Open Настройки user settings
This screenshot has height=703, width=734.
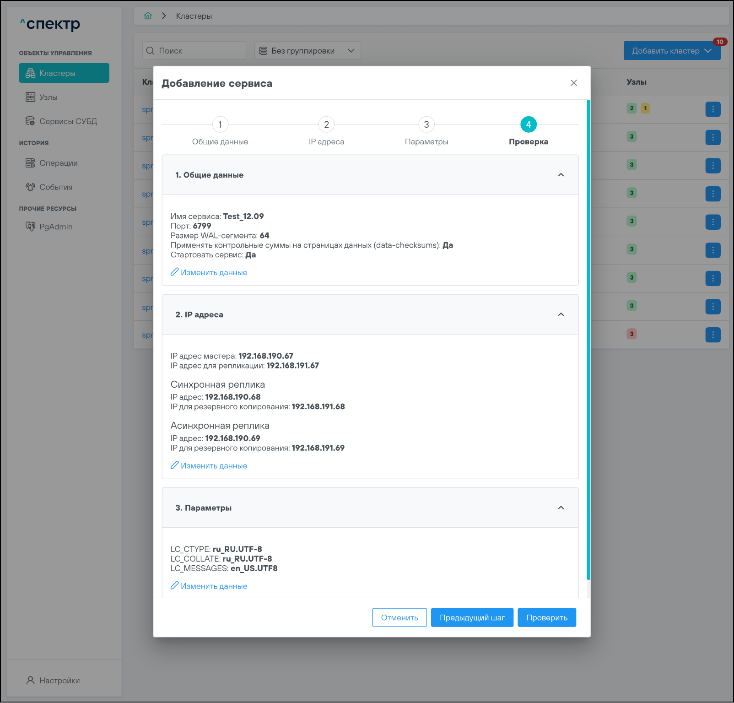point(59,681)
